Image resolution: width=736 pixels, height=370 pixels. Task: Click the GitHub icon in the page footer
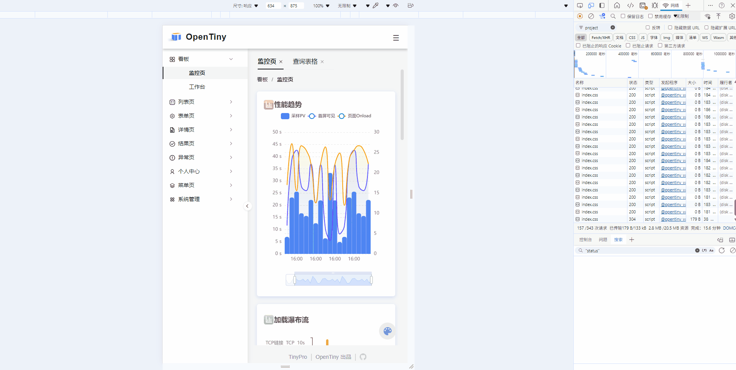[x=363, y=357]
